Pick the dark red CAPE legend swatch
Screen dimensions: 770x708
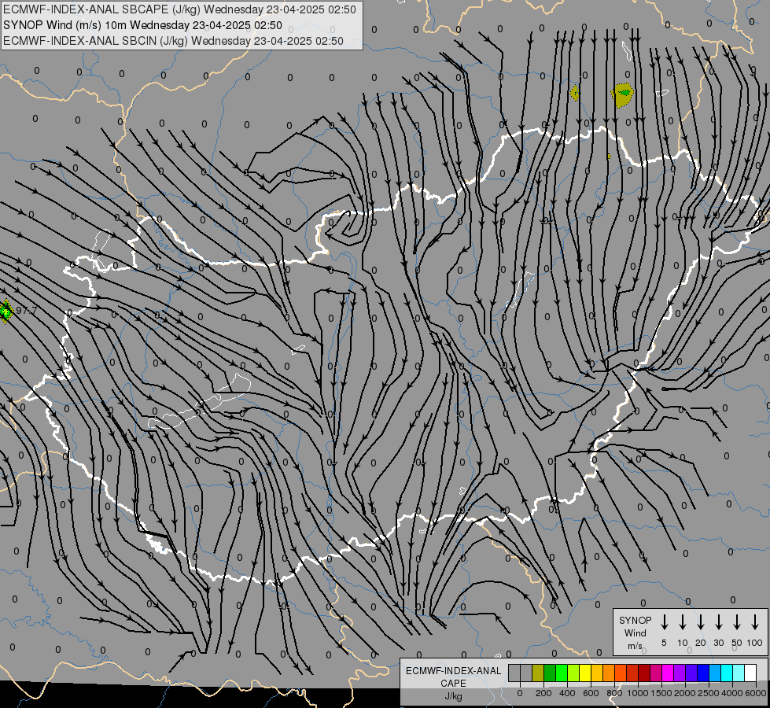click(644, 673)
